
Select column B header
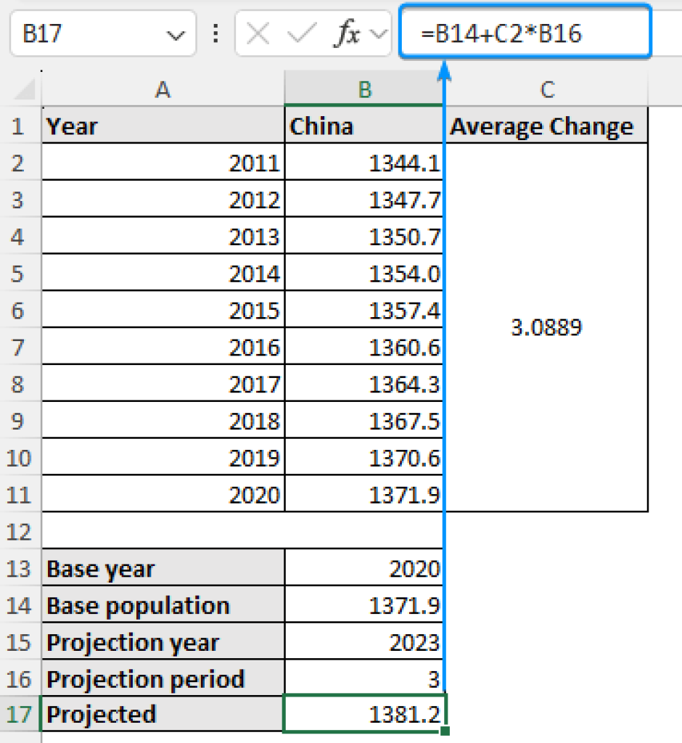(364, 90)
